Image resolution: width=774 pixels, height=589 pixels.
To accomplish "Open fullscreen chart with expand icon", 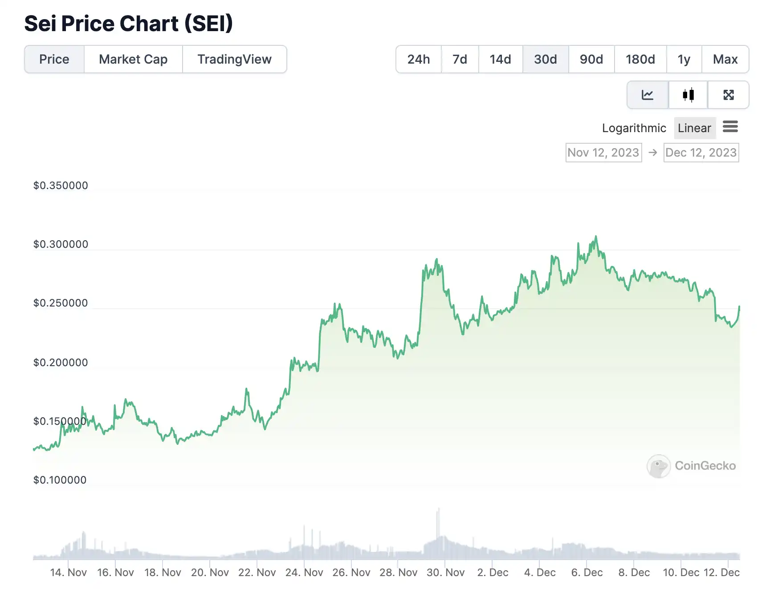I will click(x=729, y=95).
